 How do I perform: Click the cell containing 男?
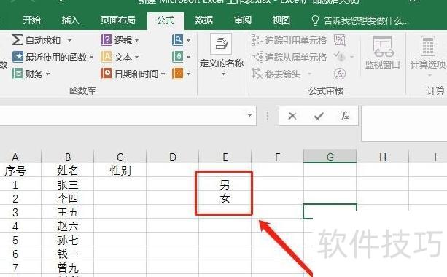[225, 184]
